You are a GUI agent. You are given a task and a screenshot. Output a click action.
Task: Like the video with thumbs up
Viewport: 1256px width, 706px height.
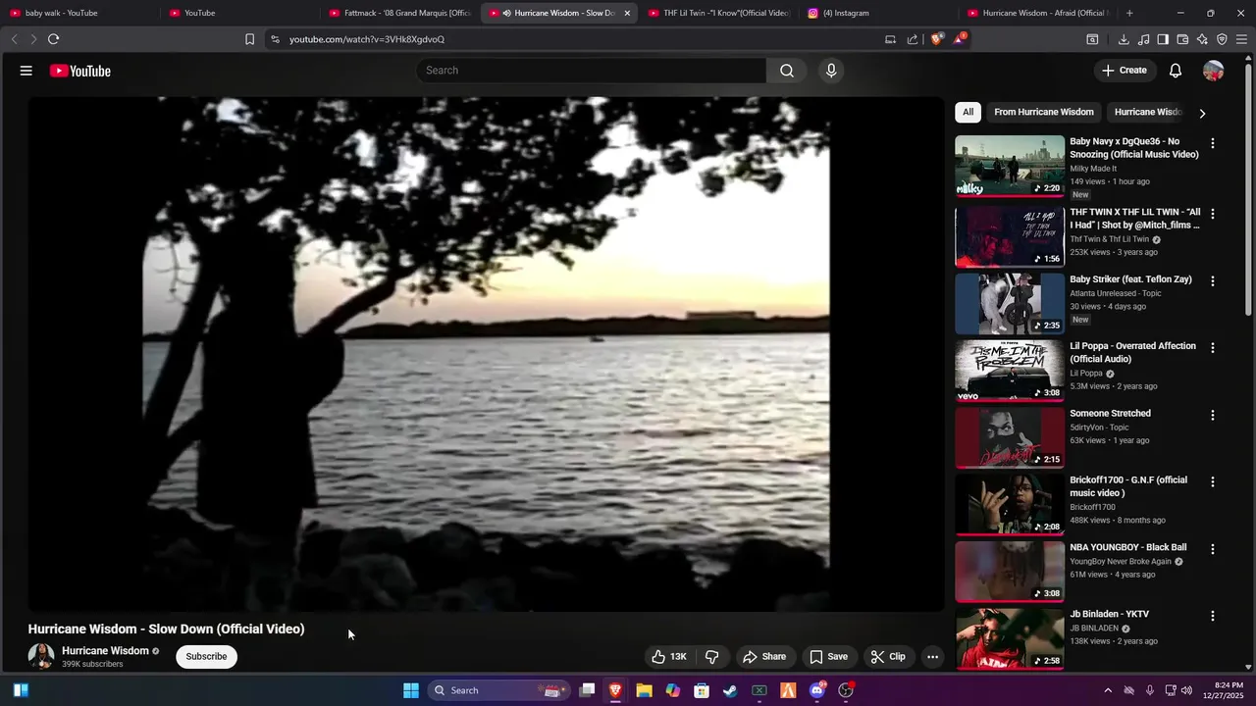668,657
